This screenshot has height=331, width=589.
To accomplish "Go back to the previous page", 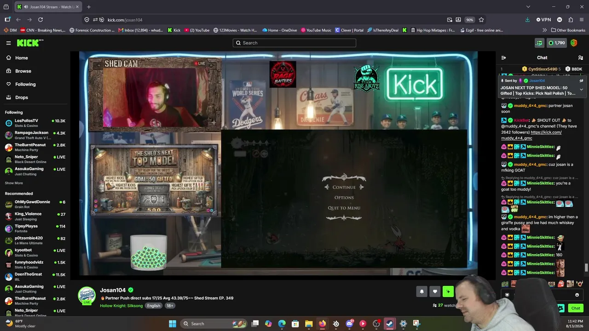I will pos(18,20).
